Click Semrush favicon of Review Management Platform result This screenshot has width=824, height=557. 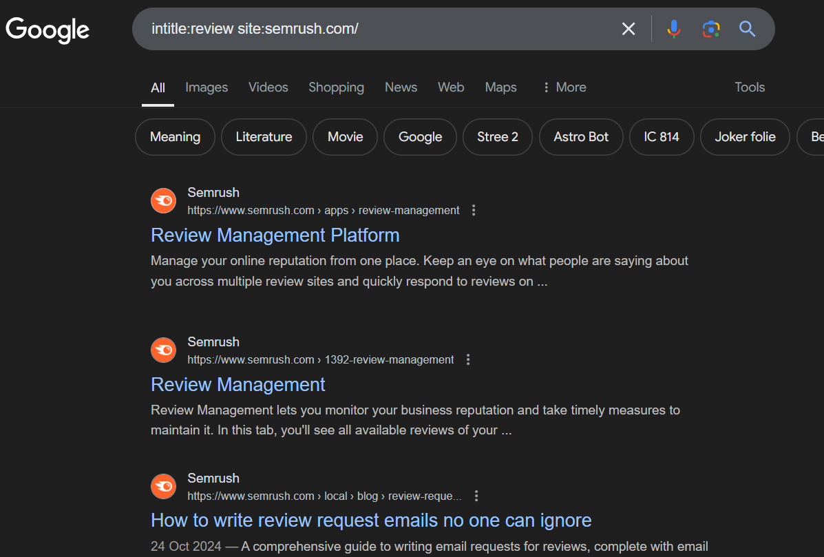coord(163,201)
